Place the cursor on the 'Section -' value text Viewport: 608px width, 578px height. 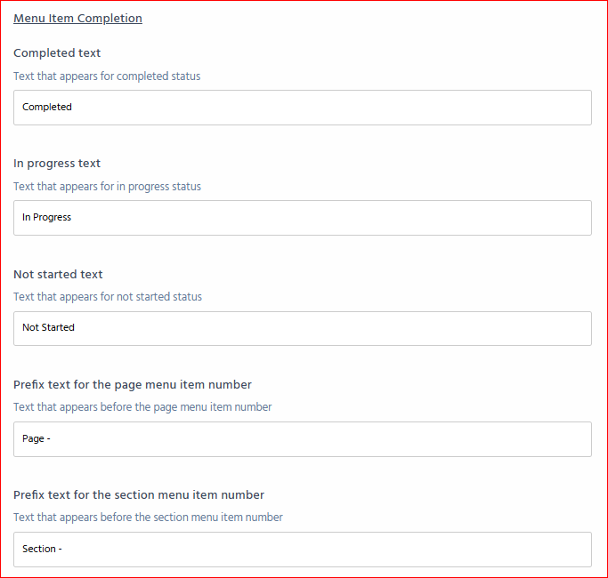42,550
